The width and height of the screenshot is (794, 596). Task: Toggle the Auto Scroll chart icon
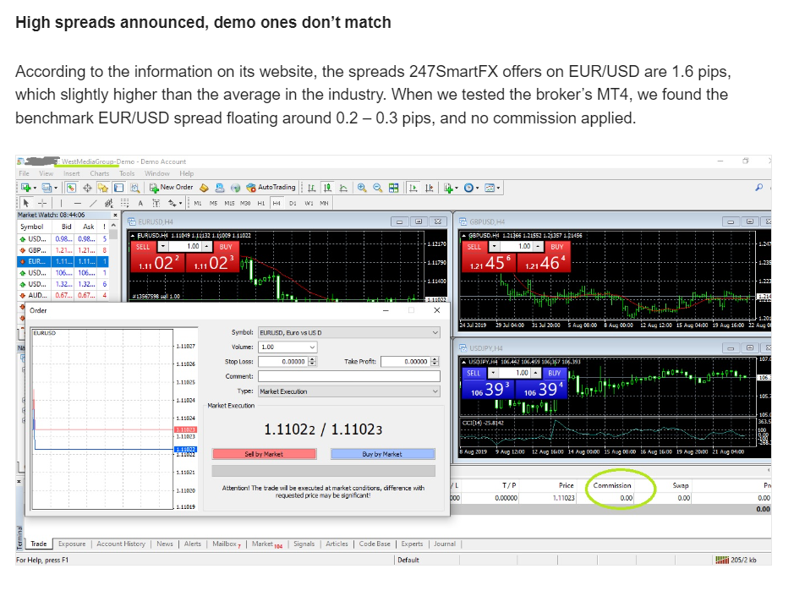click(x=413, y=188)
